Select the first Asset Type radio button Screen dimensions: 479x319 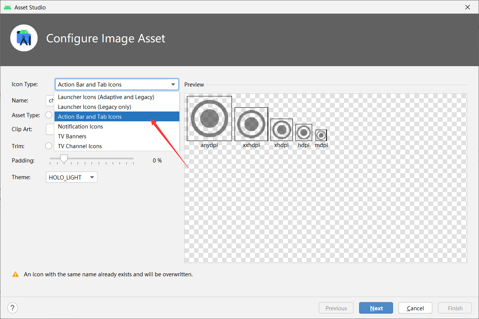point(49,115)
